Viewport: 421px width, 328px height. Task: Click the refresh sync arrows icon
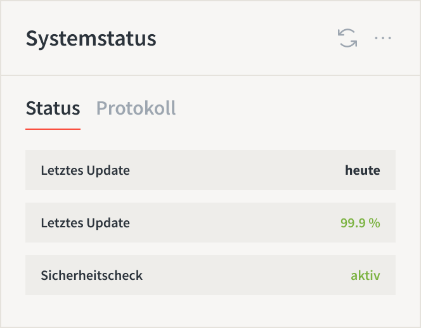point(347,38)
